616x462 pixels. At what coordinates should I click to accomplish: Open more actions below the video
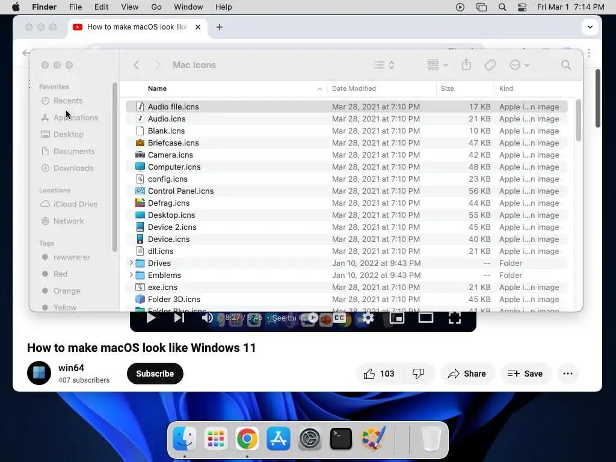point(568,374)
